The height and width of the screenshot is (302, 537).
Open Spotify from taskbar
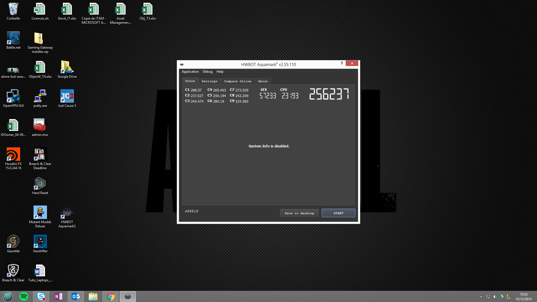click(24, 296)
